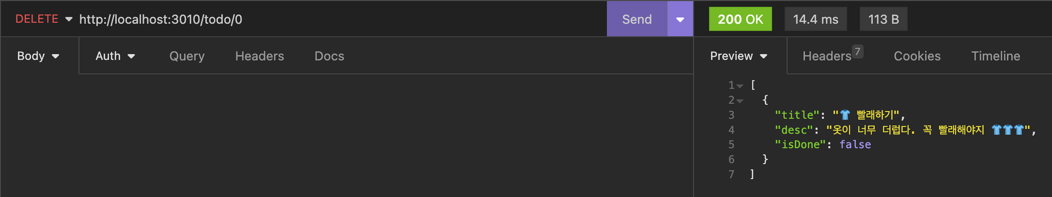Send the request
The image size is (1052, 197).
[637, 19]
